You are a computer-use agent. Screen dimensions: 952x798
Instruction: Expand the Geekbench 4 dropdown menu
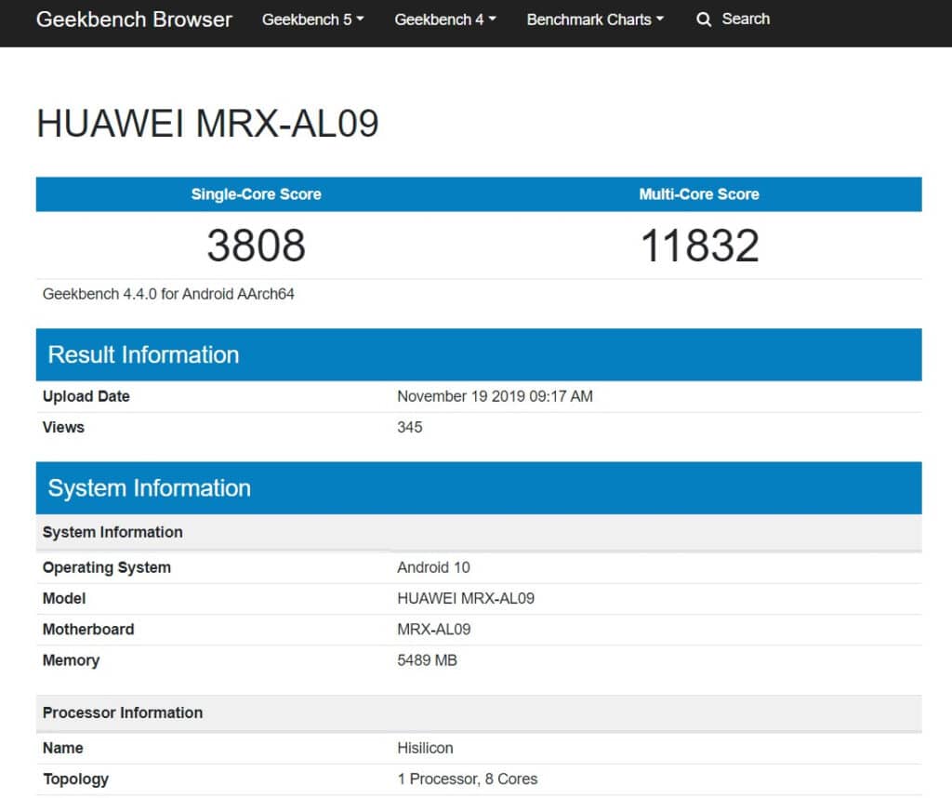point(445,20)
